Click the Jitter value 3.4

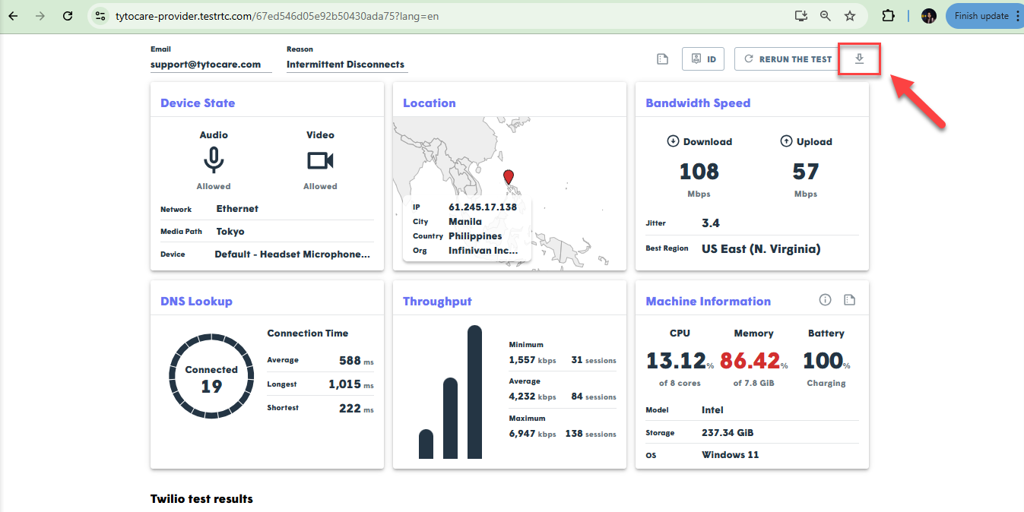coord(711,223)
